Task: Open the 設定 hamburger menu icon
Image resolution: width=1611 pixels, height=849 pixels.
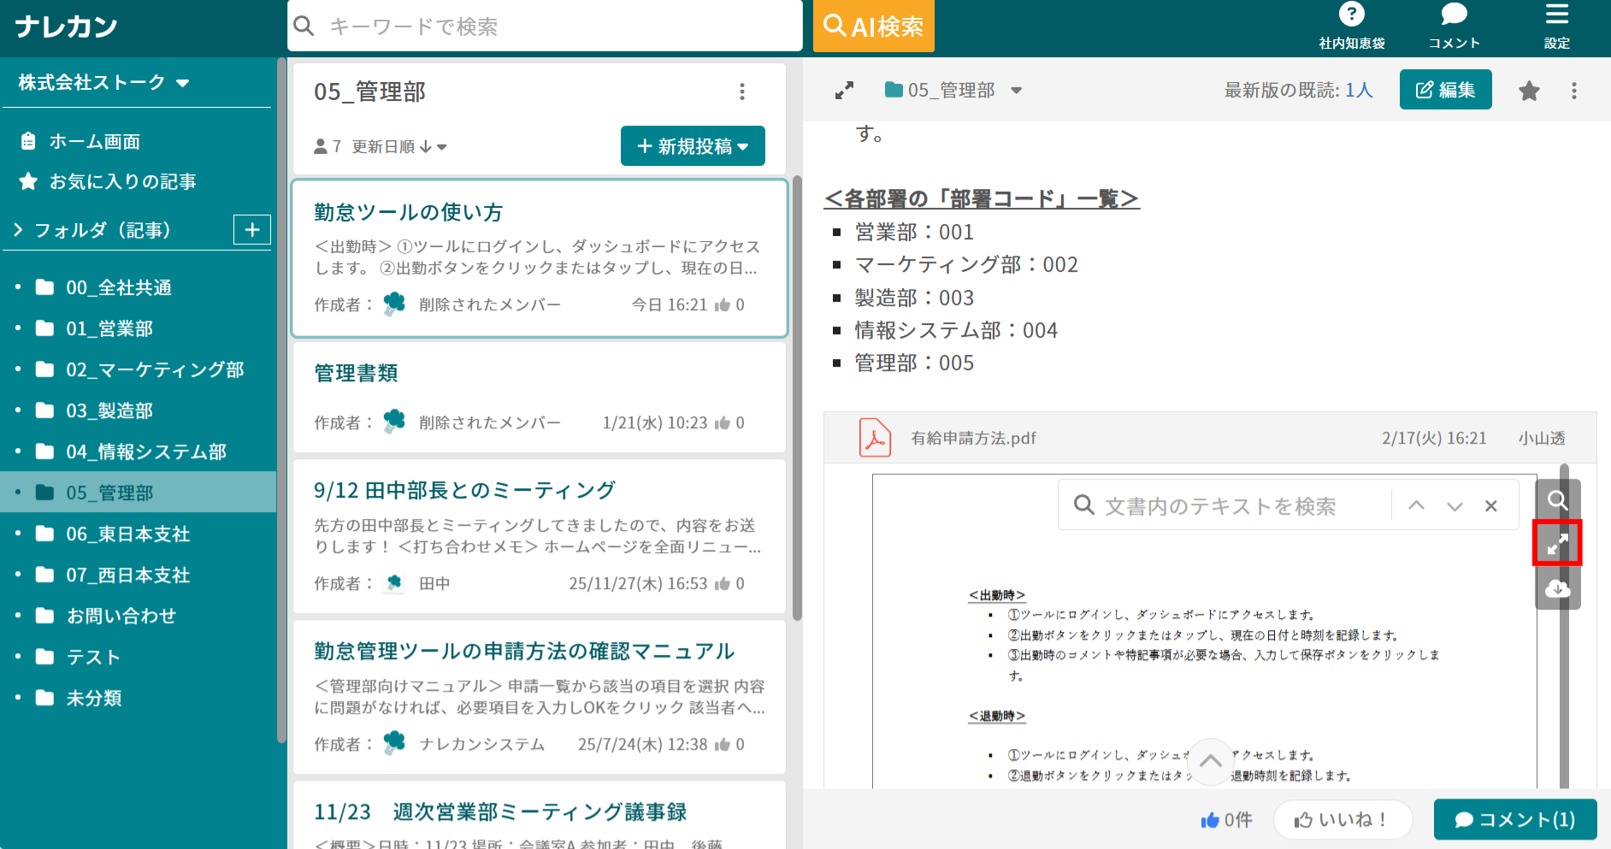Action: [x=1556, y=14]
